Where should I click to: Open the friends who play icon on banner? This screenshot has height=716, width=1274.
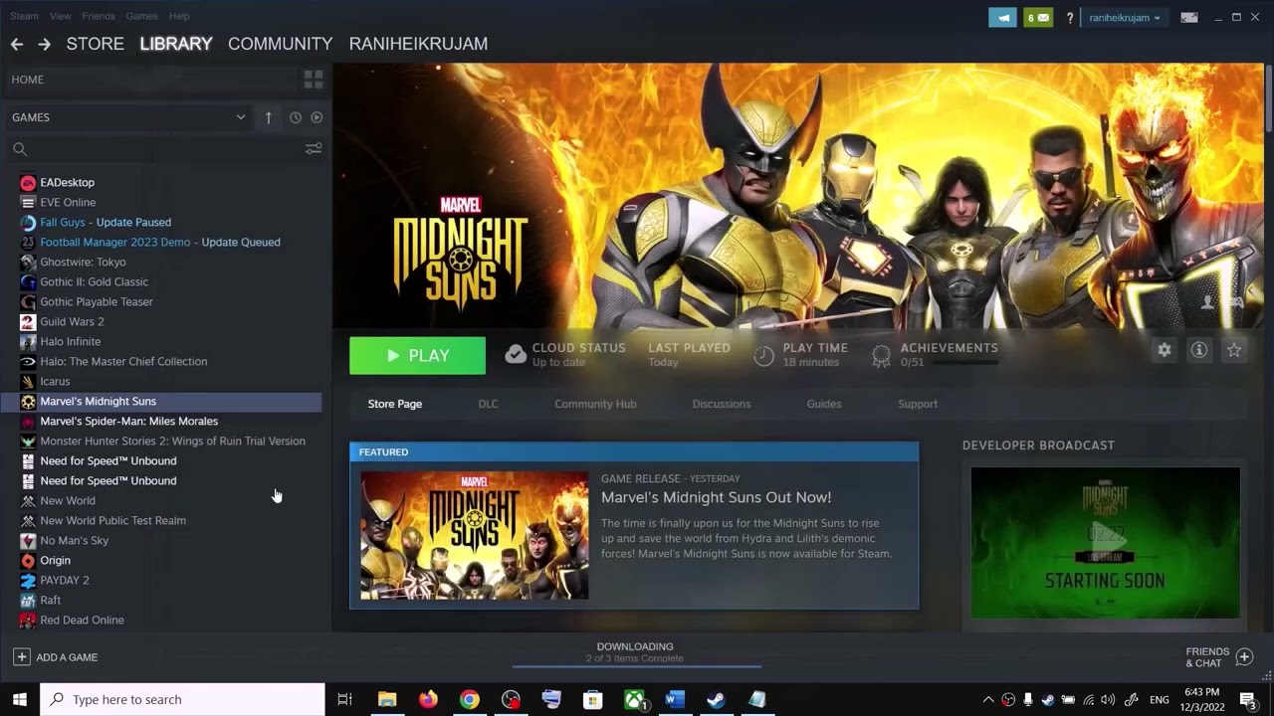click(x=1208, y=301)
